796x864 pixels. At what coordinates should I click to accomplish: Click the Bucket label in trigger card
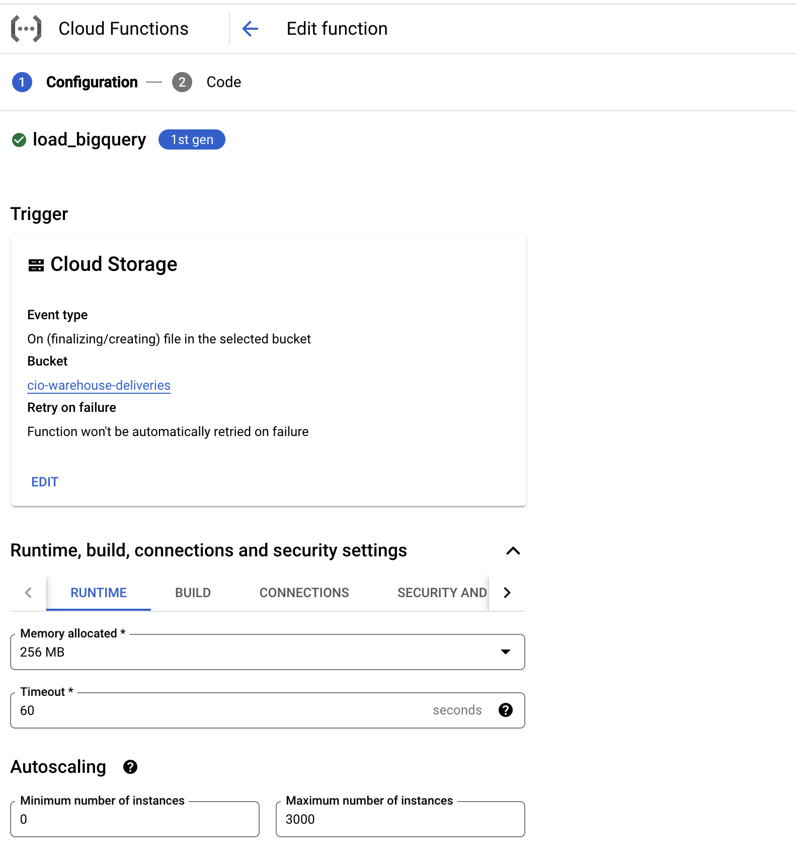click(x=47, y=361)
